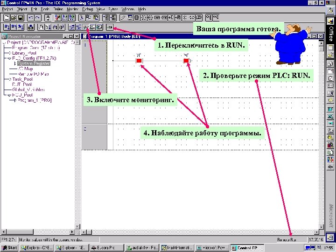Viewport: 336px width, 252px height.
Task: Click the second red coil in ladder
Action: (x=186, y=61)
